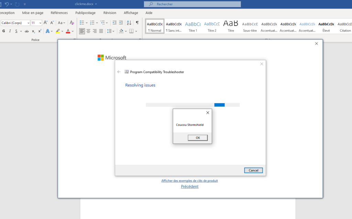
Task: Apply the Élevé style
Action: point(326,27)
